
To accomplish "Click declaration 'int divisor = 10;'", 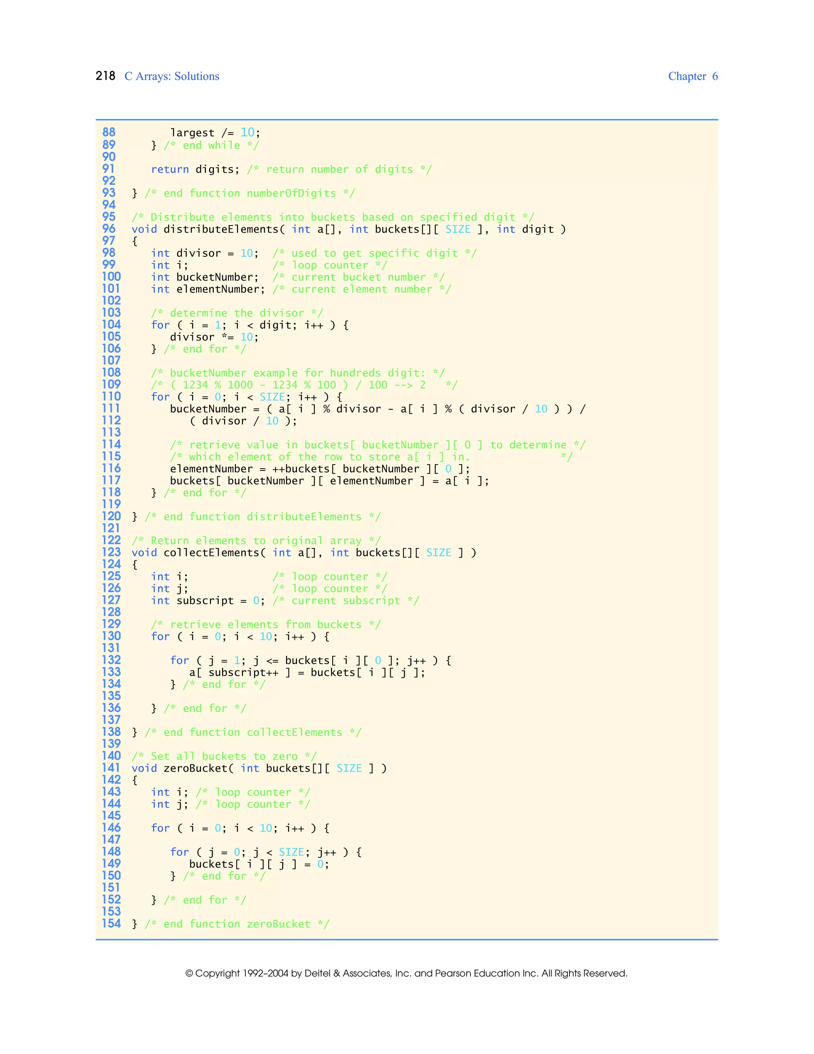I will tap(205, 253).
